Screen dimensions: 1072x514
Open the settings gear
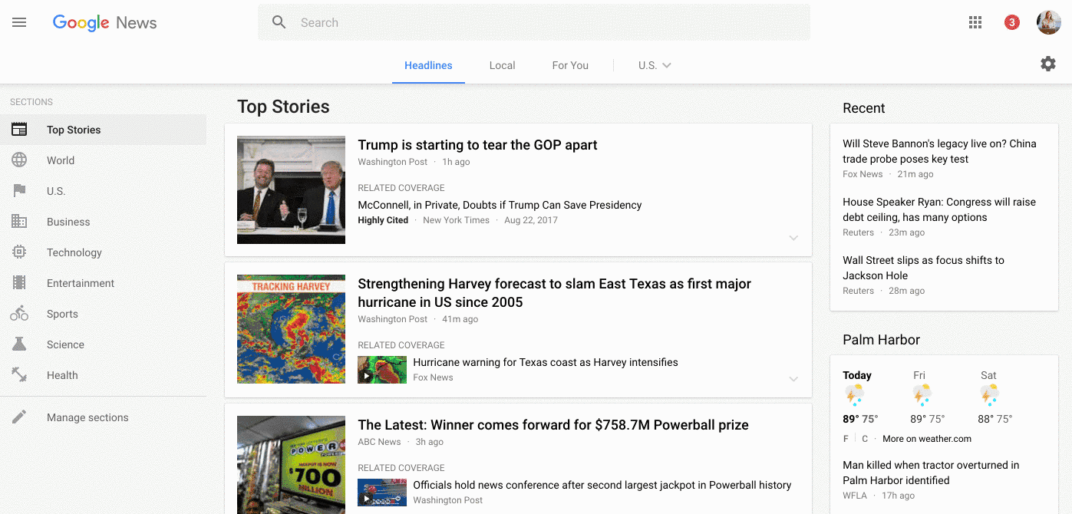tap(1048, 64)
